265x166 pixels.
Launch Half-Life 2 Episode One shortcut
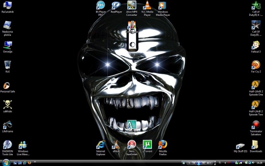coord(256,88)
